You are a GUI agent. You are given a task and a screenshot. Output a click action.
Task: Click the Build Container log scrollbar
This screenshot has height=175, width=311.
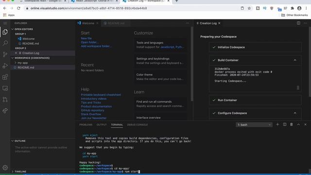pyautogui.click(x=298, y=87)
